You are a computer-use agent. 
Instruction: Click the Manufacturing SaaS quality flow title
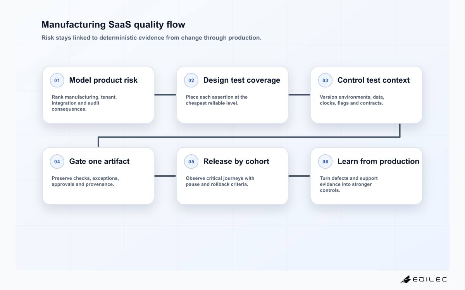pyautogui.click(x=113, y=25)
